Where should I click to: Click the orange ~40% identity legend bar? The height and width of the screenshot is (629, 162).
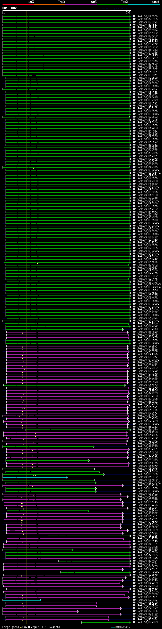[x=49, y=5]
